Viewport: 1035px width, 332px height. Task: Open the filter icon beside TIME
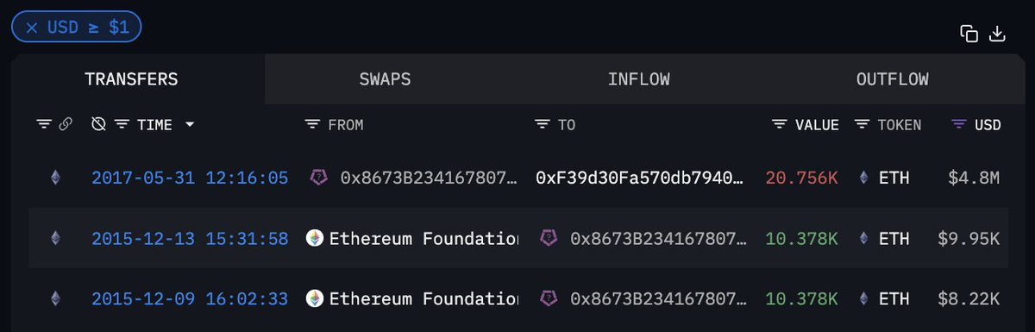pos(122,125)
